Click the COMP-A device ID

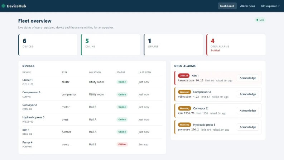[27, 97]
